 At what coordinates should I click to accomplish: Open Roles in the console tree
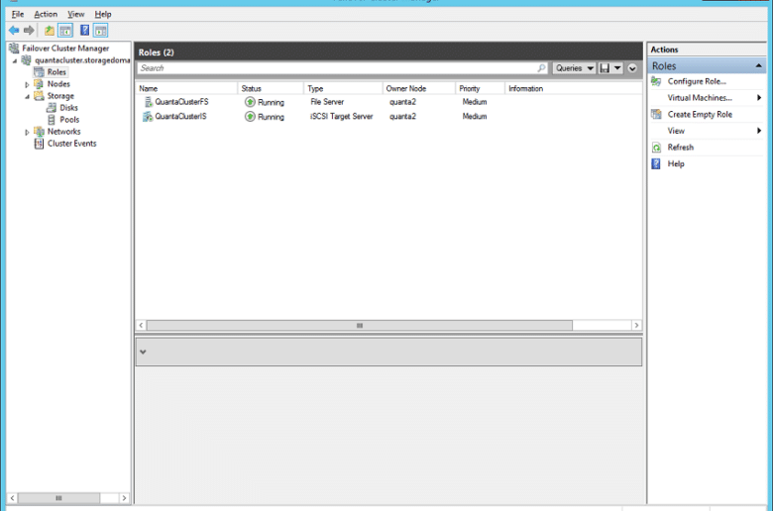tap(56, 72)
